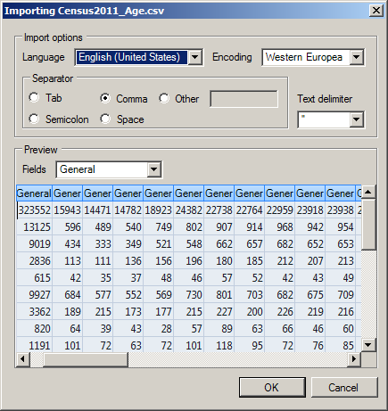Enable the Other separator option
The width and height of the screenshot is (388, 411).
click(x=164, y=98)
